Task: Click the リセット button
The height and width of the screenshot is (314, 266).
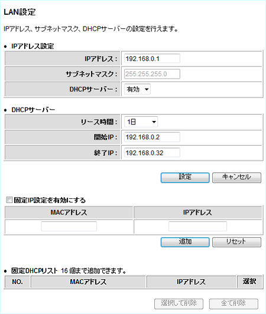Action: [236, 242]
